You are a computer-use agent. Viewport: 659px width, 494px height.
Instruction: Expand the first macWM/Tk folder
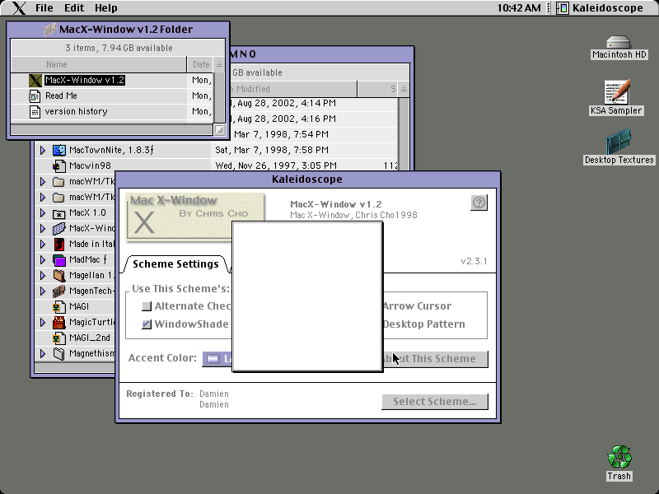coord(43,181)
